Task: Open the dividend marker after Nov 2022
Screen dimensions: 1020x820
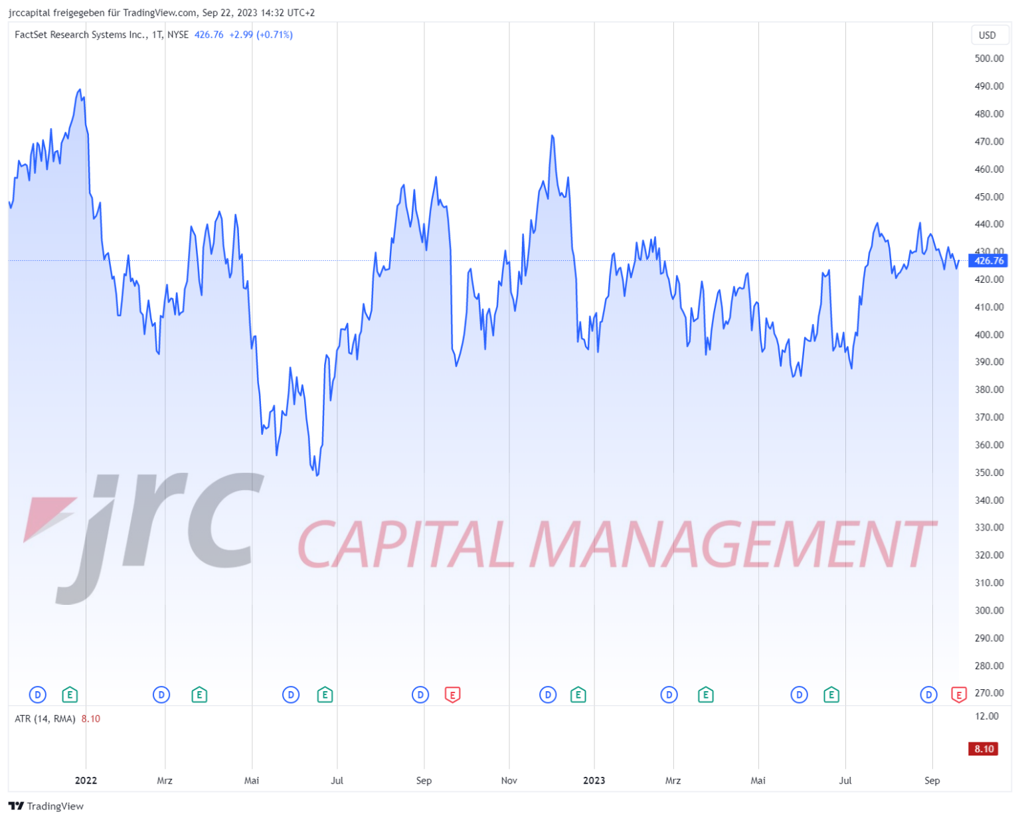Action: [x=548, y=695]
